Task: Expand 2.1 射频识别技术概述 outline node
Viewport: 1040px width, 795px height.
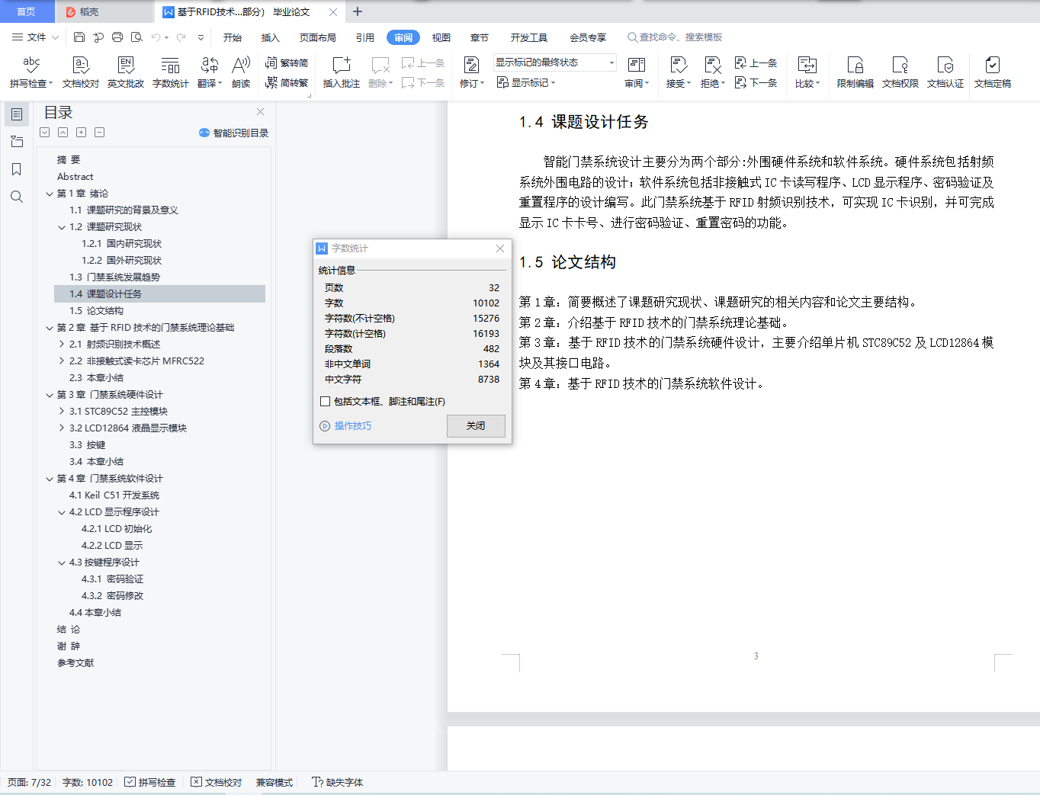Action: click(62, 345)
